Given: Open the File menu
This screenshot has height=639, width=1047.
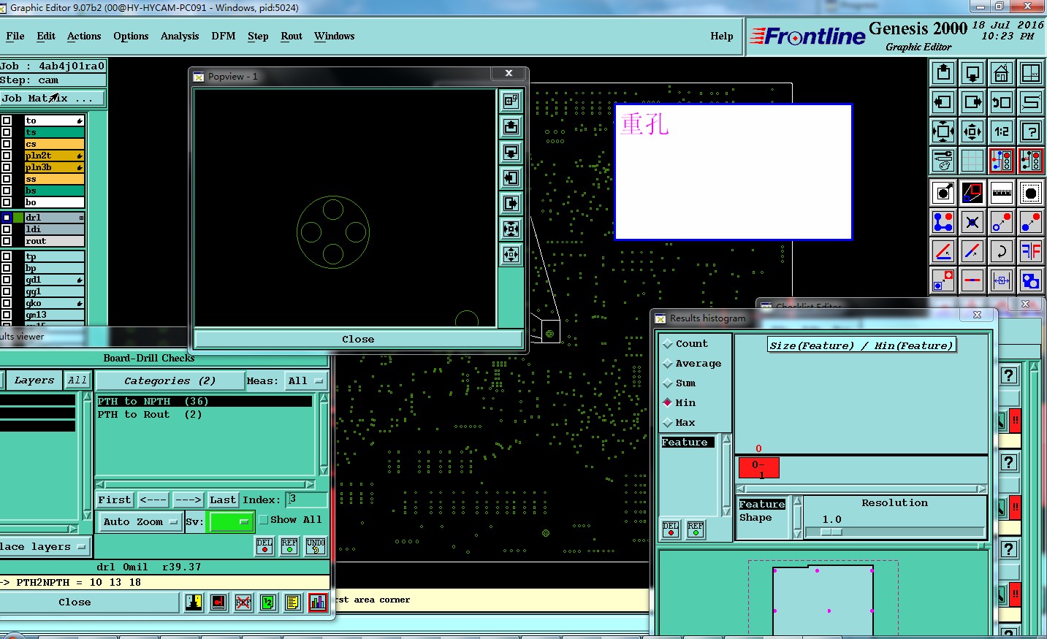Looking at the screenshot, I should [x=15, y=36].
